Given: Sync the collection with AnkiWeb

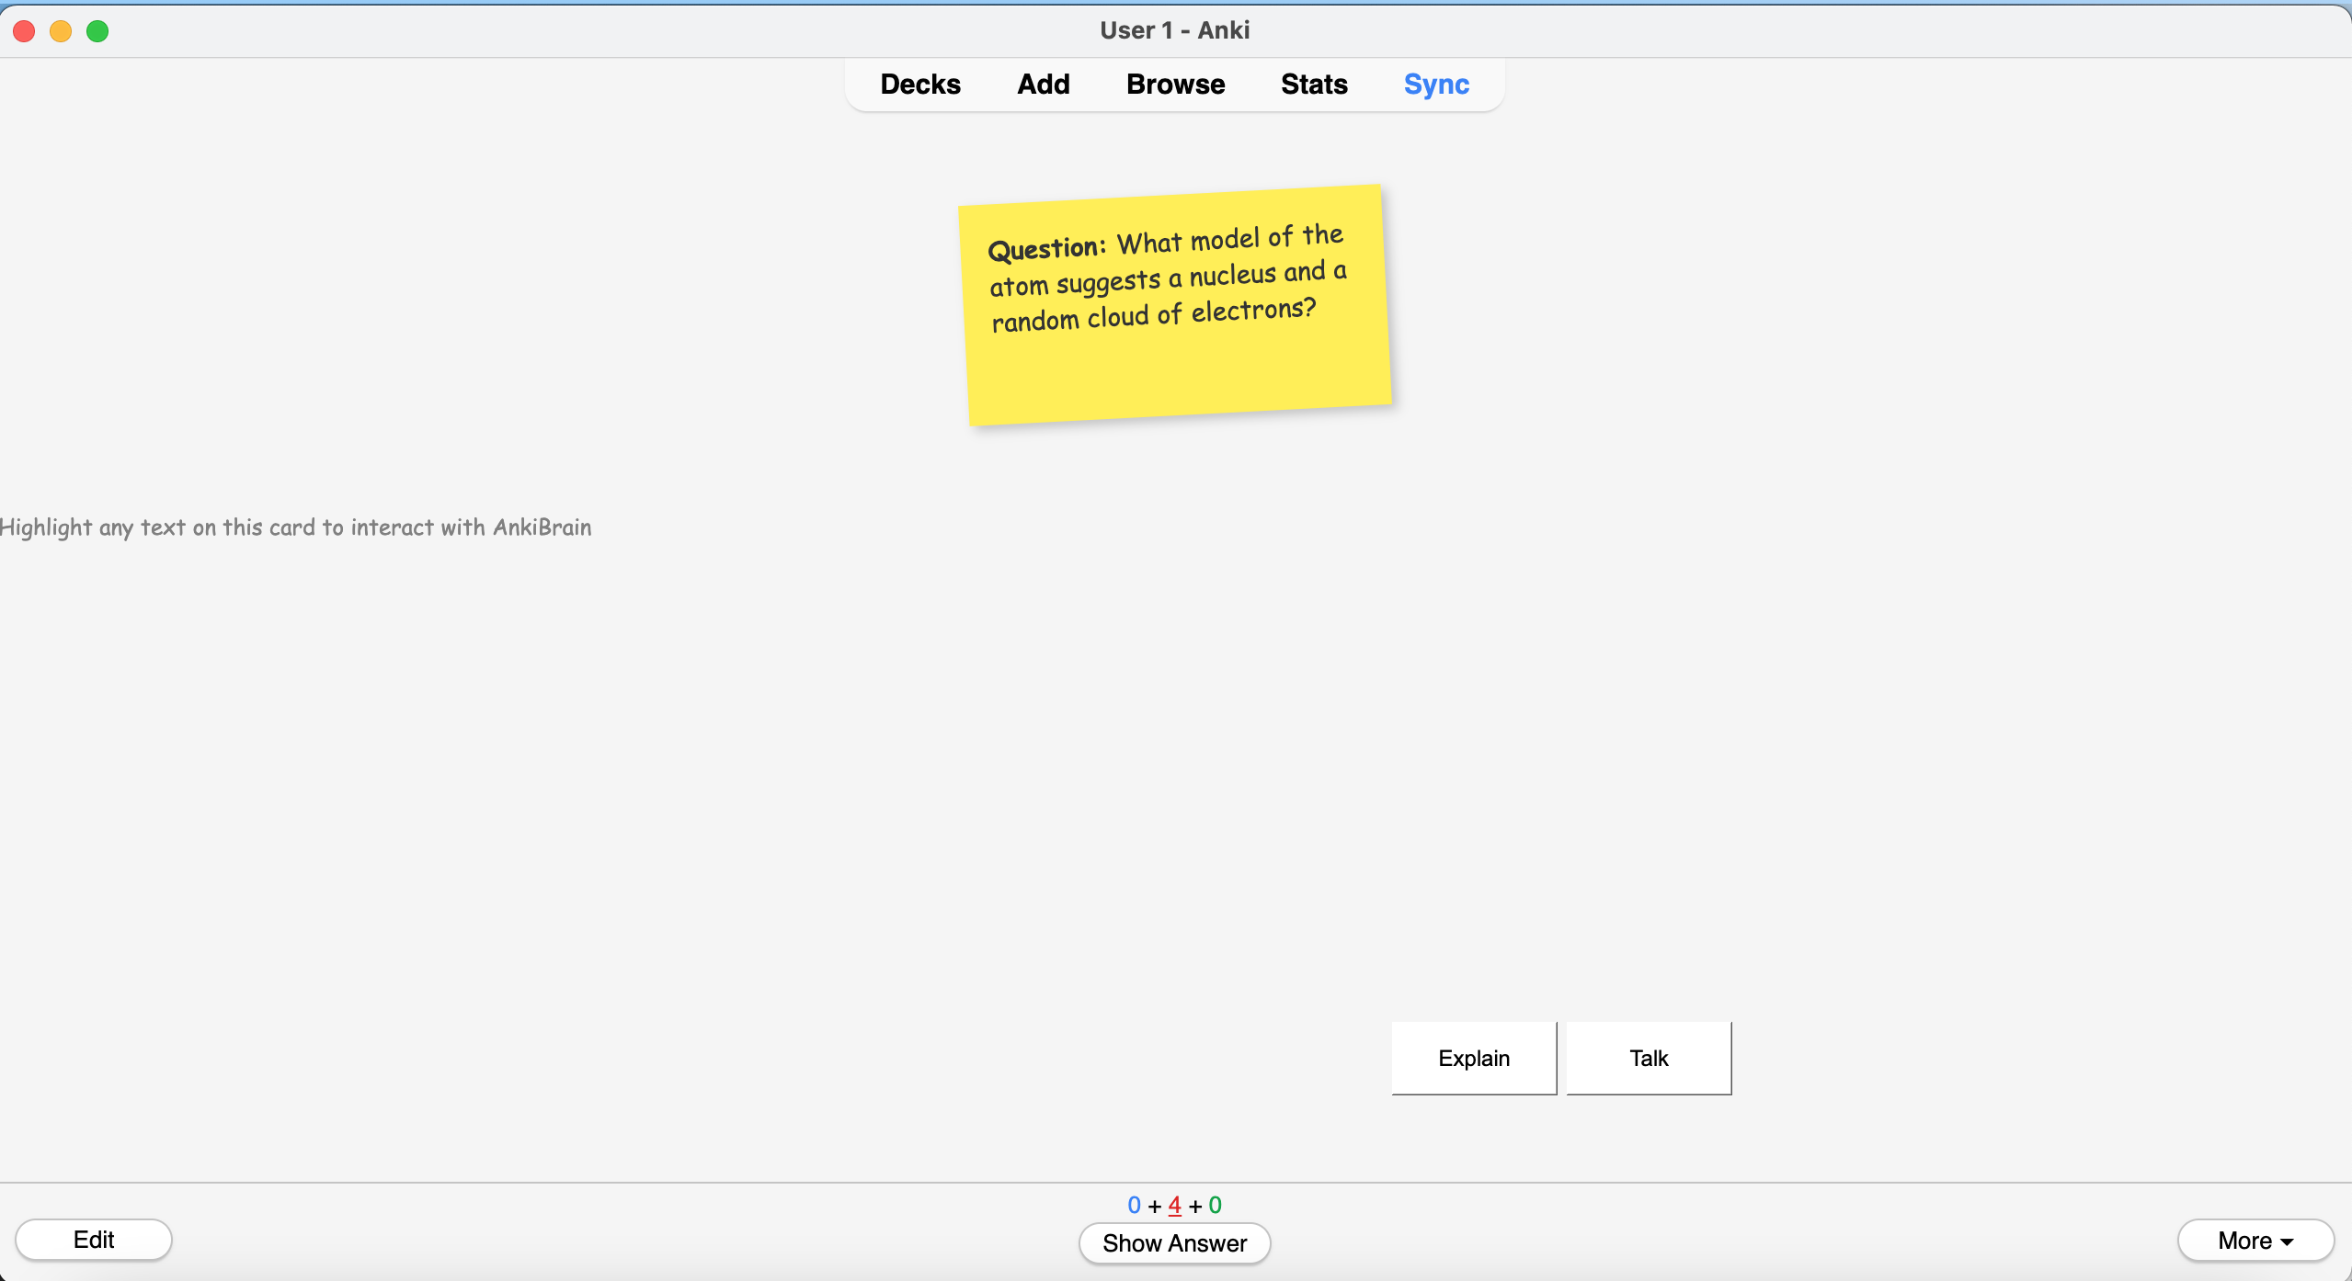Looking at the screenshot, I should tap(1435, 85).
